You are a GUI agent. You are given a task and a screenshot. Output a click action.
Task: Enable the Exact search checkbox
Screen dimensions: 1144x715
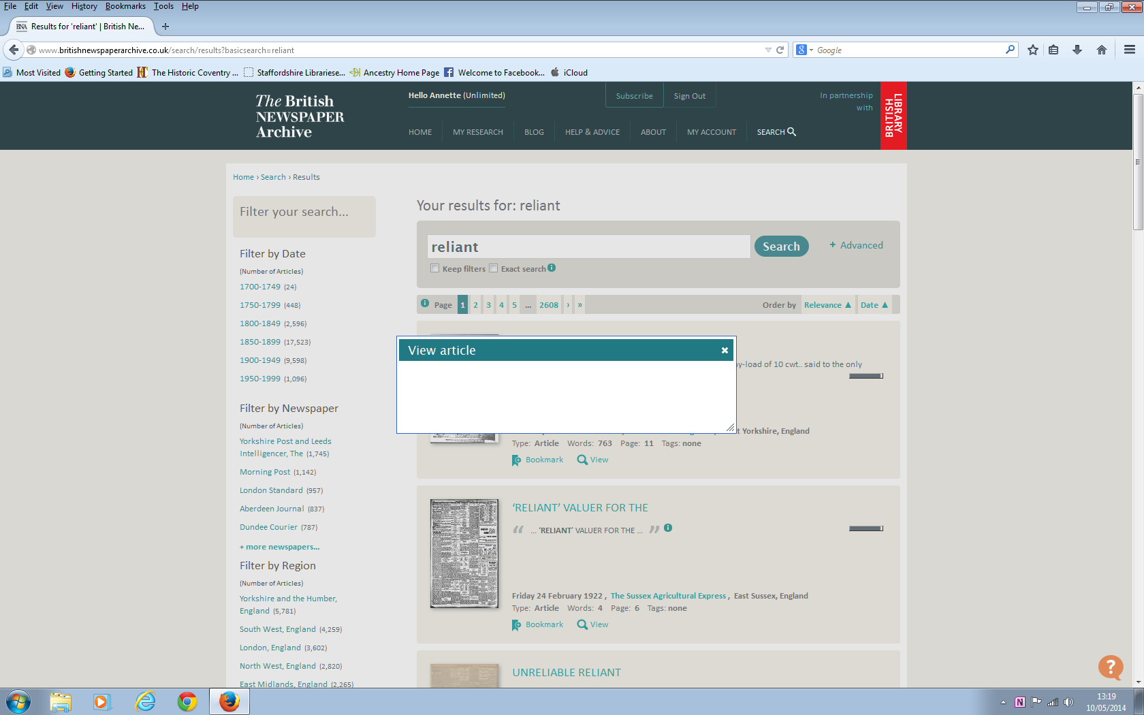(x=493, y=268)
